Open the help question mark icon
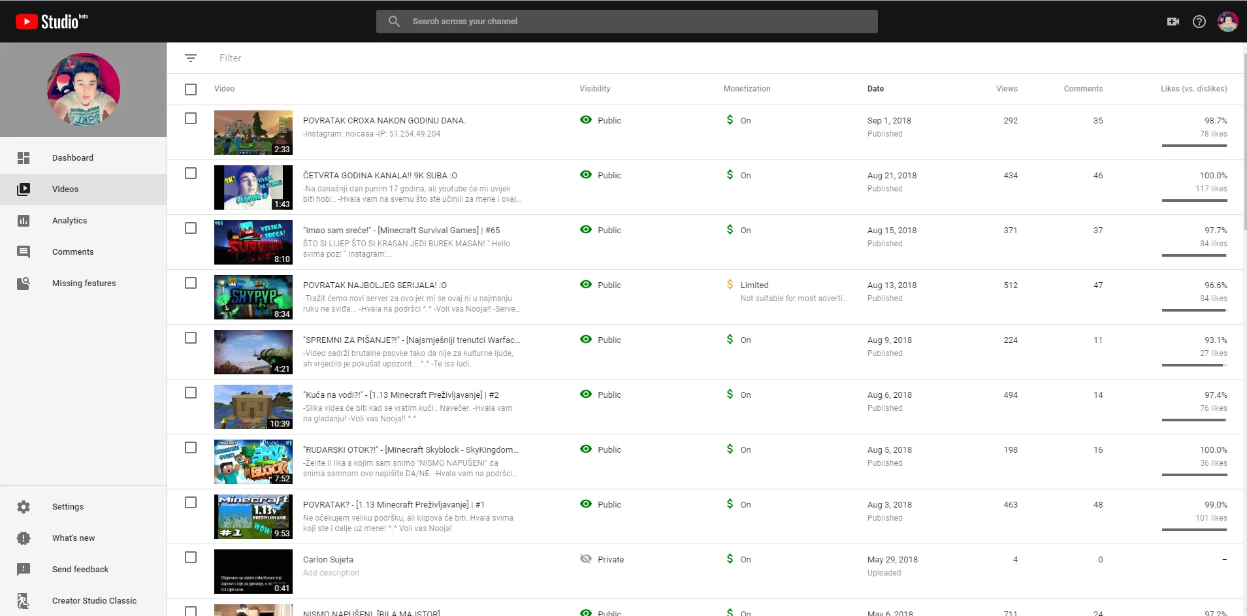 click(1199, 22)
